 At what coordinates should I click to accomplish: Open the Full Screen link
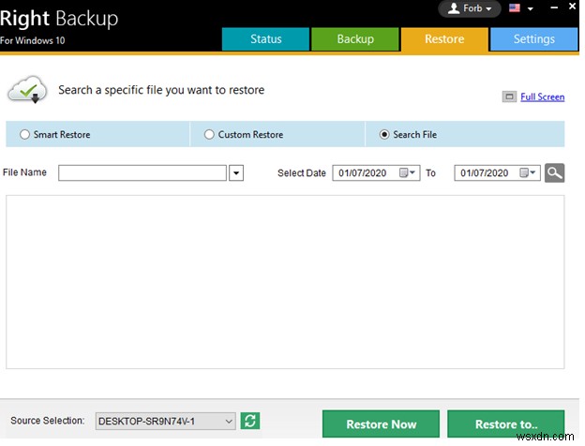click(542, 97)
